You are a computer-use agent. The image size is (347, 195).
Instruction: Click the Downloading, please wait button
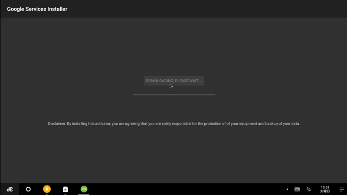[x=174, y=81]
